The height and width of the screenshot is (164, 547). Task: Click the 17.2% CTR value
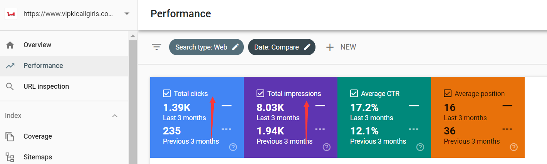[364, 108]
